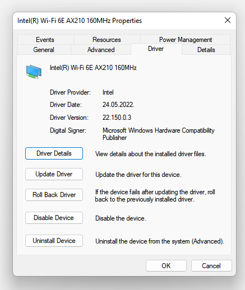
Task: Switch to the Details tab
Action: pyautogui.click(x=206, y=50)
